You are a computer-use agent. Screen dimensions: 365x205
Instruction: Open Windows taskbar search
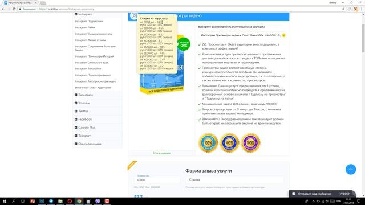click(14, 201)
